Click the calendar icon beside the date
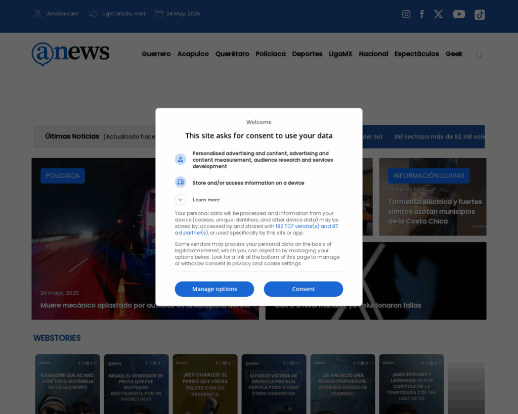 [x=159, y=14]
